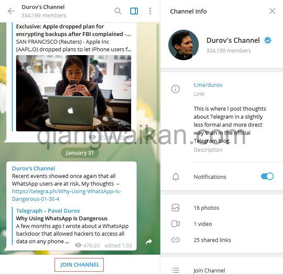Click the Channel Info heading

188,11
